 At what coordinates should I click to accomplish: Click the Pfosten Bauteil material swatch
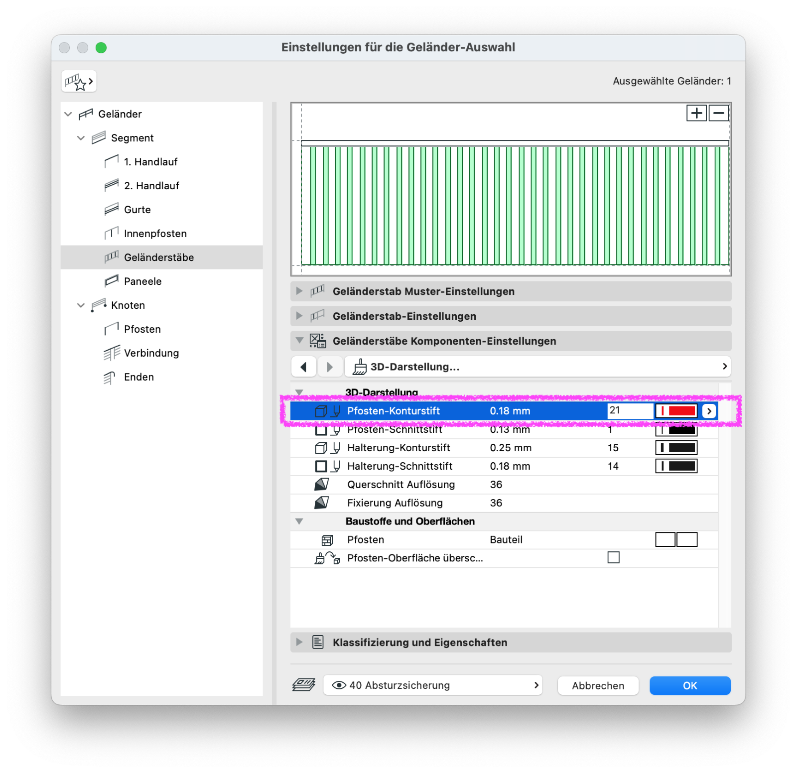click(x=676, y=539)
